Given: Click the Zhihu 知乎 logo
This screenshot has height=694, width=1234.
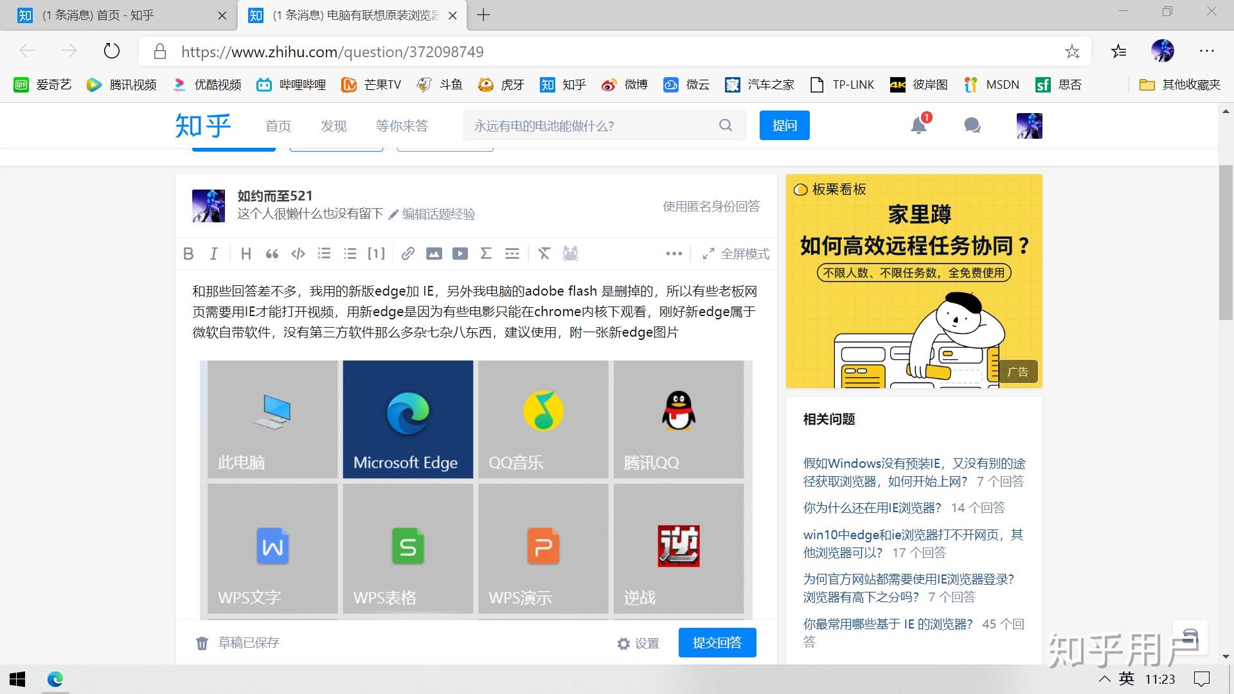Looking at the screenshot, I should coord(203,126).
